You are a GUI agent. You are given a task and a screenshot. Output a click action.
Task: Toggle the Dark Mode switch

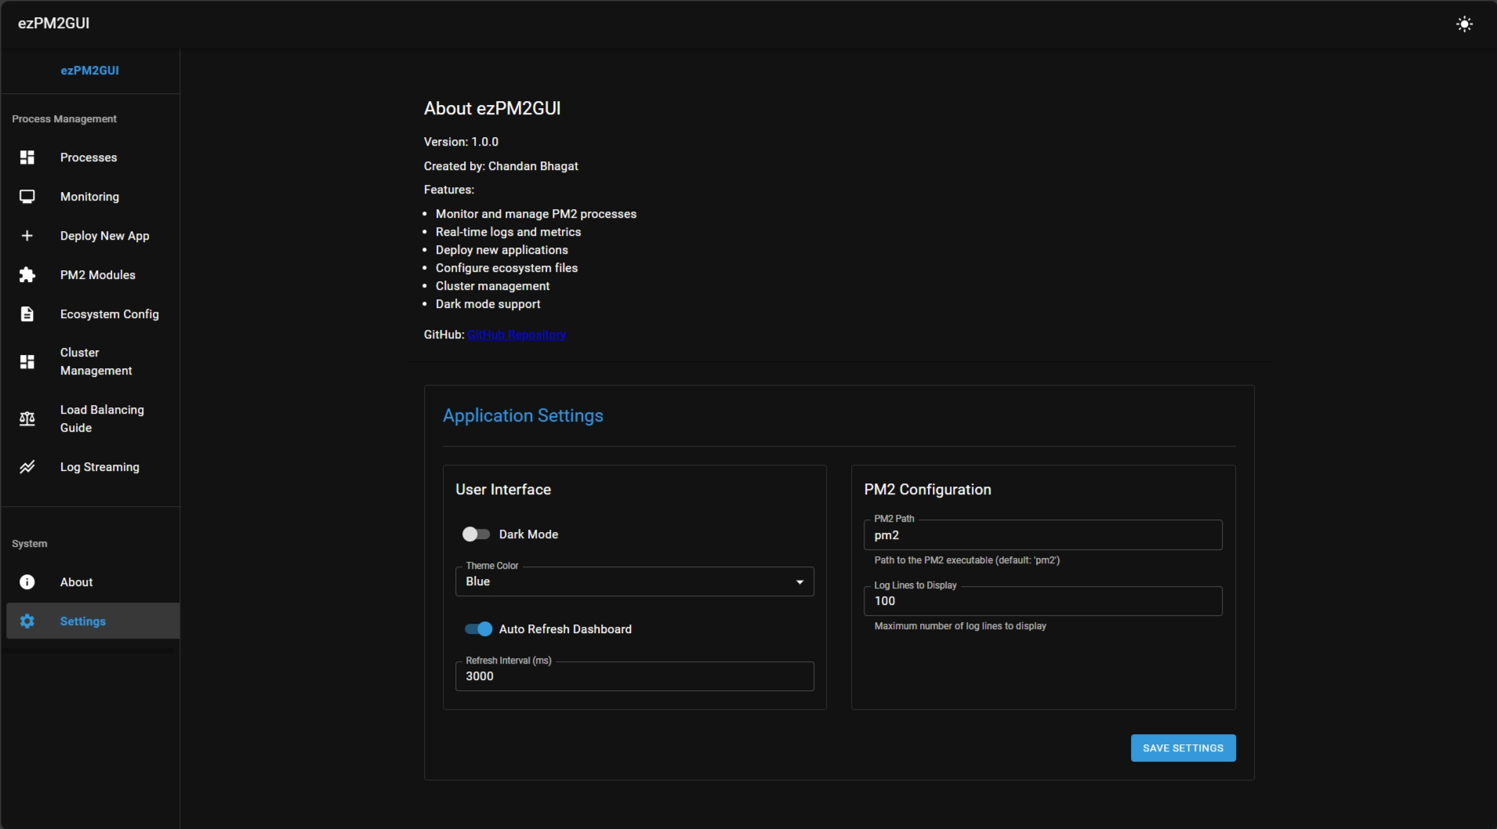pyautogui.click(x=476, y=534)
